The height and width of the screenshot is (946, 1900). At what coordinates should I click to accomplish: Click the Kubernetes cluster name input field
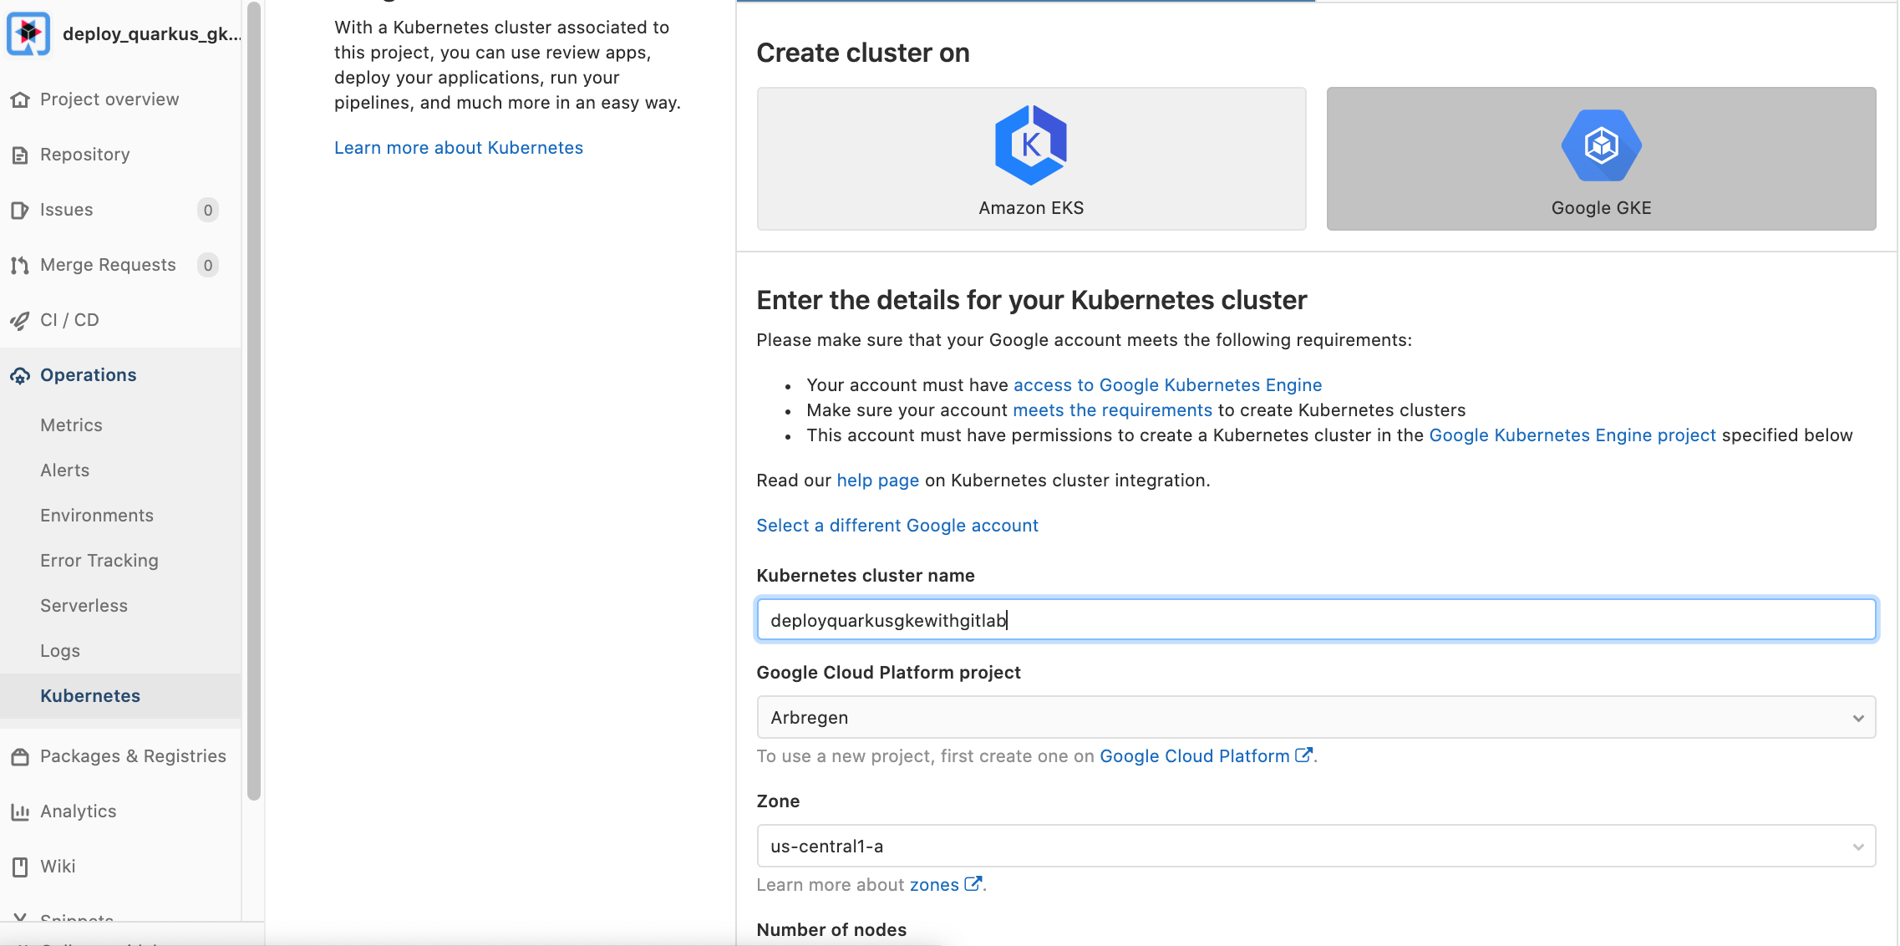point(1316,619)
